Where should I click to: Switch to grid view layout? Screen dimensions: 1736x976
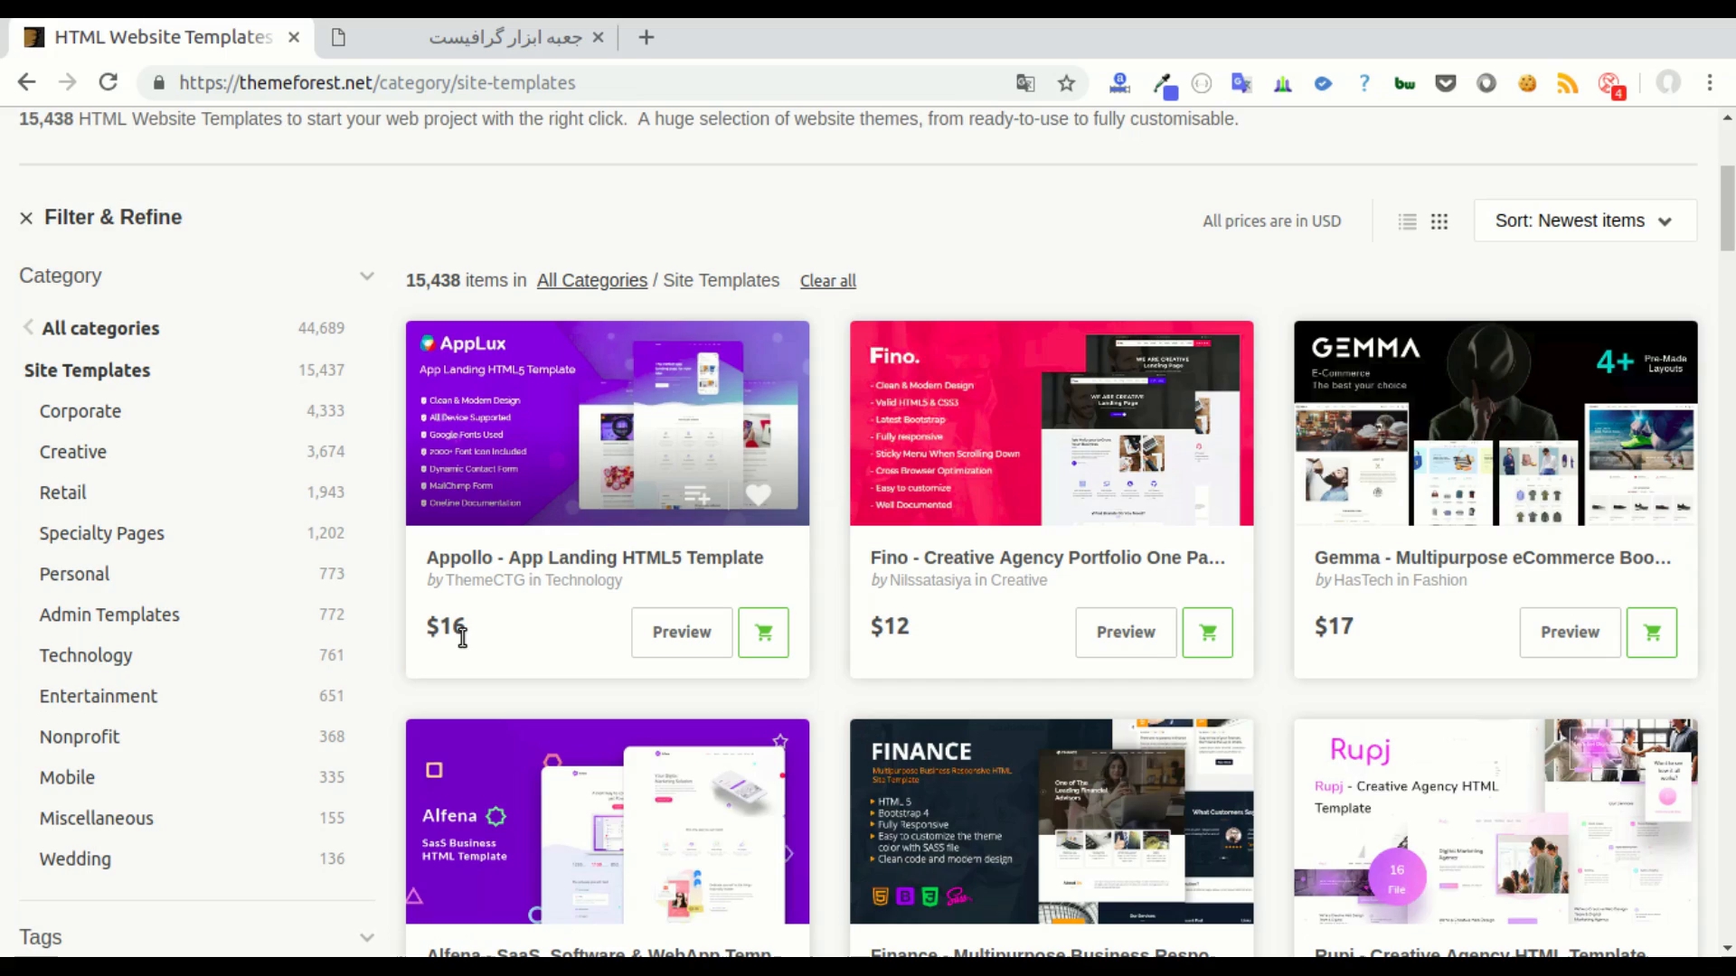(1439, 221)
